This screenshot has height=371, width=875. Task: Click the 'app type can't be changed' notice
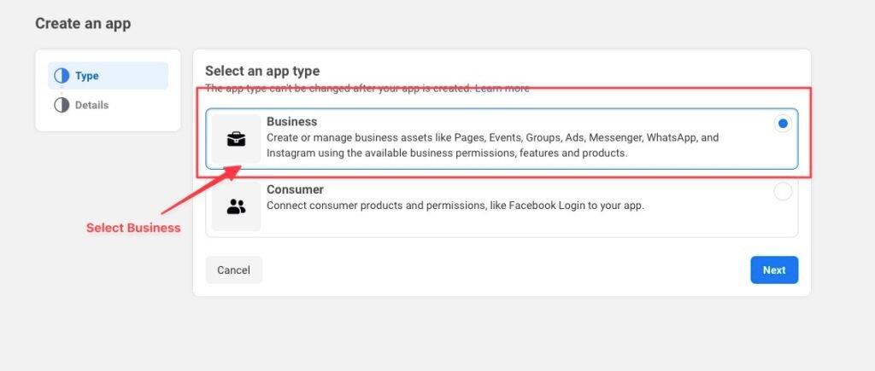[338, 88]
